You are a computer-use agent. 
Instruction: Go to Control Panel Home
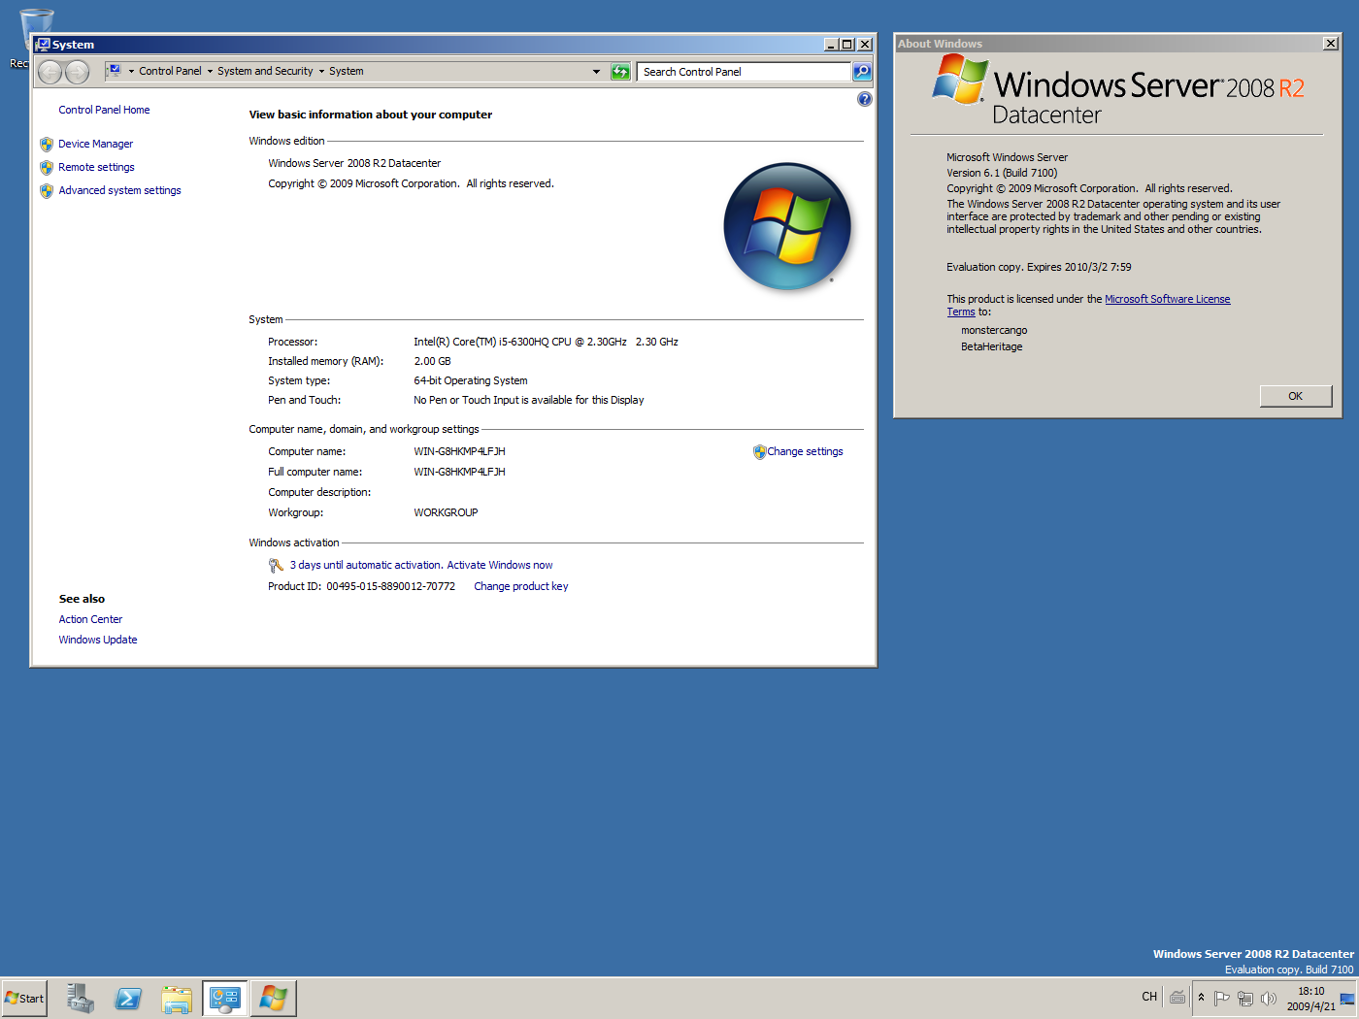(x=104, y=110)
